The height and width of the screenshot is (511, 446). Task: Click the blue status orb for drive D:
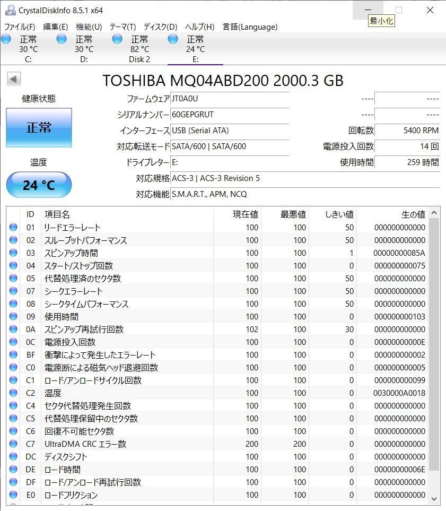pos(62,39)
